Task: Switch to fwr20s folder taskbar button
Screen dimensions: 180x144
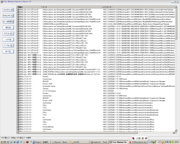Action: [80, 142]
